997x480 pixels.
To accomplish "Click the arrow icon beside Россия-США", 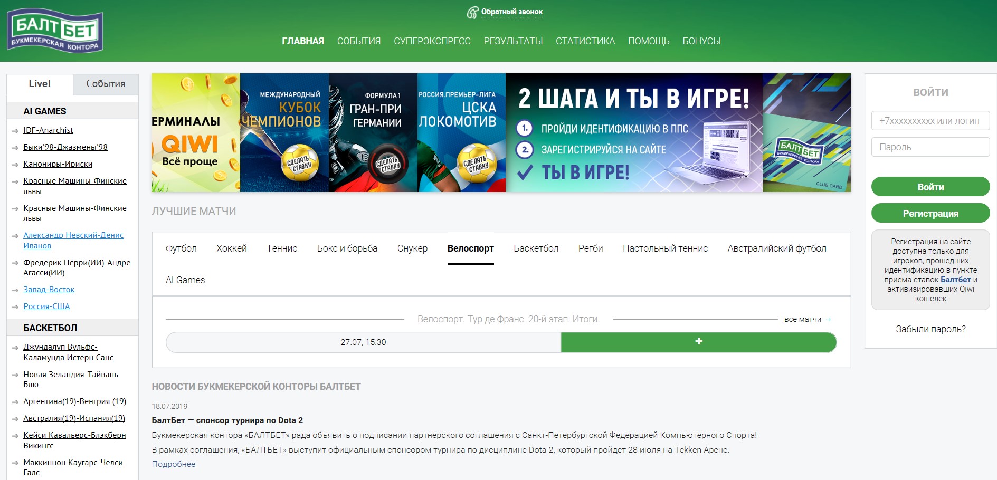I will point(14,306).
